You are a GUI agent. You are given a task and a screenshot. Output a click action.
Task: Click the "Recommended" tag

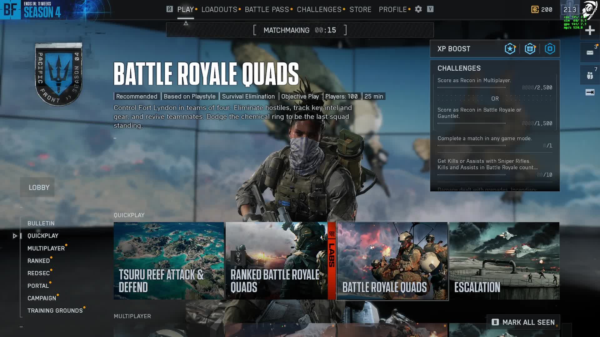coord(137,96)
